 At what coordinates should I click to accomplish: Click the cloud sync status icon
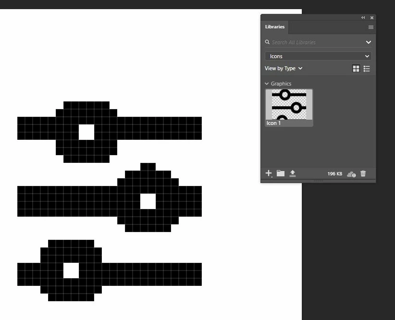pyautogui.click(x=351, y=174)
